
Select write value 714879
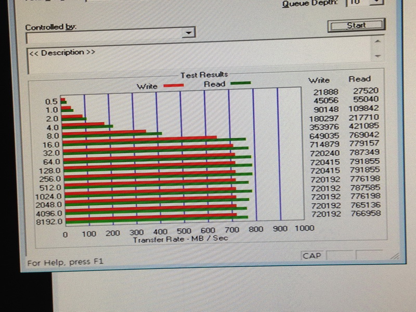tap(324, 145)
